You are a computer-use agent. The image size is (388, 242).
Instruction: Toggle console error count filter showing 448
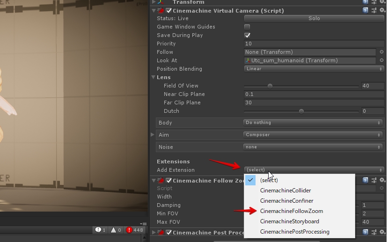(135, 230)
